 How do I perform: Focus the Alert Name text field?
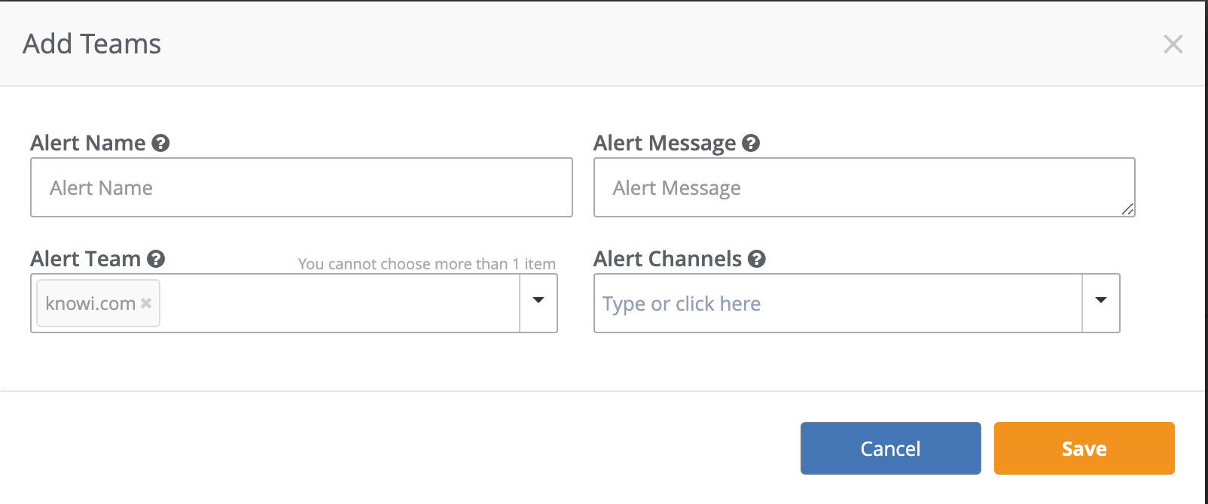tap(301, 187)
